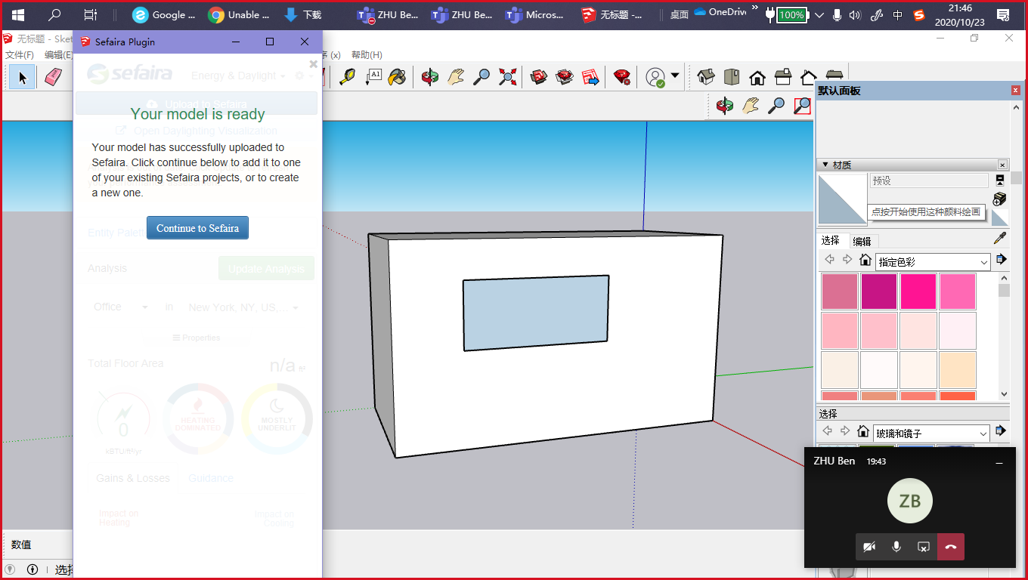This screenshot has width=1028, height=580.
Task: Pick the eyedropper sample paint tool
Action: click(999, 239)
